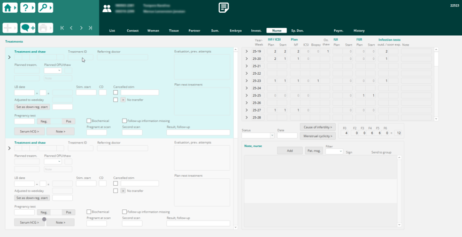
Task: Click the patients people icon
Action: point(107,9)
